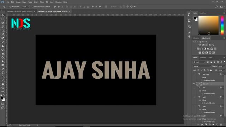The width and height of the screenshot is (226, 127).
Task: Toggle type layer filter in Layers panel
Action: coord(214,62)
